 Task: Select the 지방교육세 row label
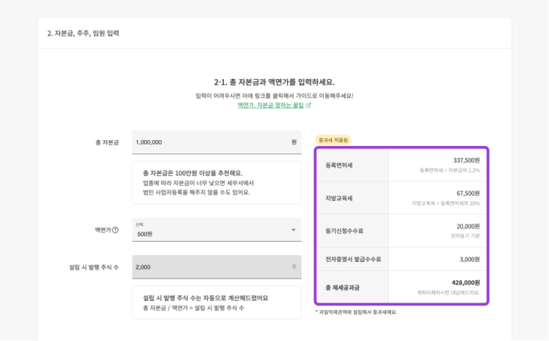coord(338,197)
